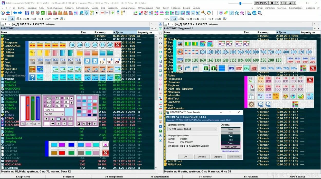Click Отмена in color presets dialog
Image resolution: width=321 pixels, height=179 pixels.
tap(202, 157)
